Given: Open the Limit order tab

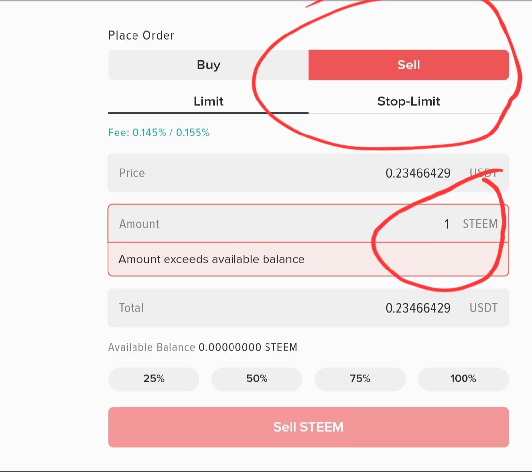Looking at the screenshot, I should (208, 101).
